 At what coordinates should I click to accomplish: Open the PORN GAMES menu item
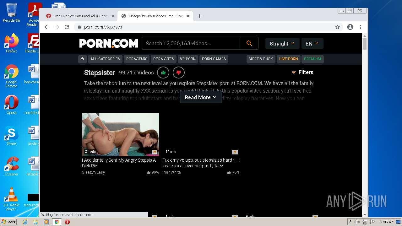[x=214, y=59]
